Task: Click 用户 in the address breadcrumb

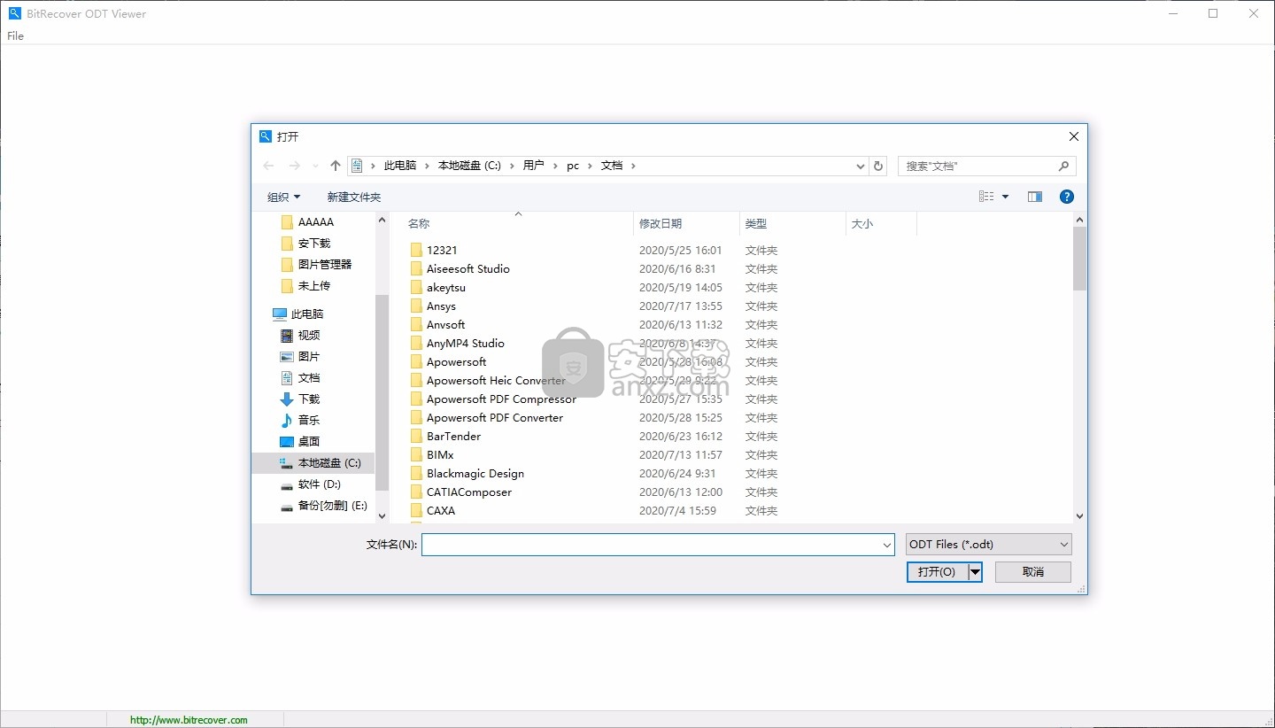Action: point(533,166)
